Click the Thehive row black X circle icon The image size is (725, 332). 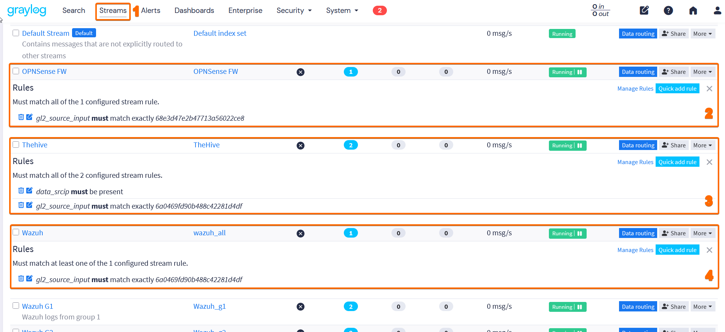point(301,145)
